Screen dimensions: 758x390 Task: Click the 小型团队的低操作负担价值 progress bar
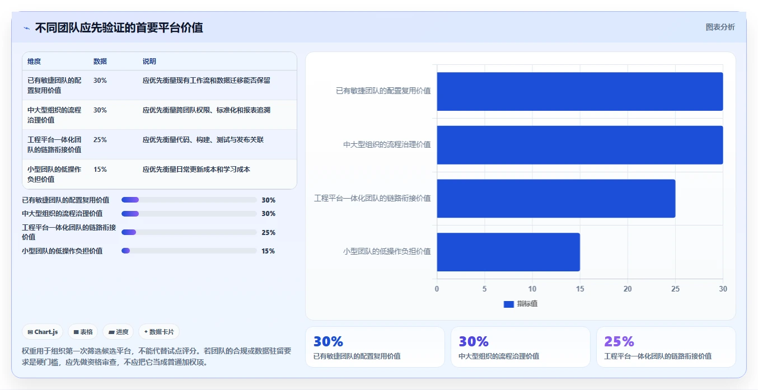189,251
